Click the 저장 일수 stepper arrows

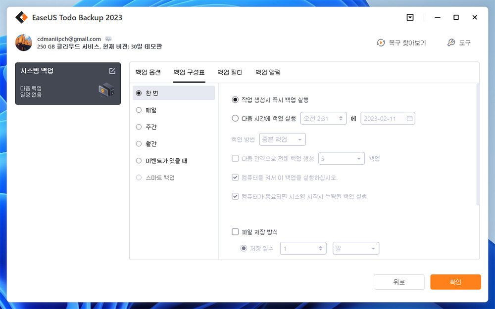click(x=320, y=249)
